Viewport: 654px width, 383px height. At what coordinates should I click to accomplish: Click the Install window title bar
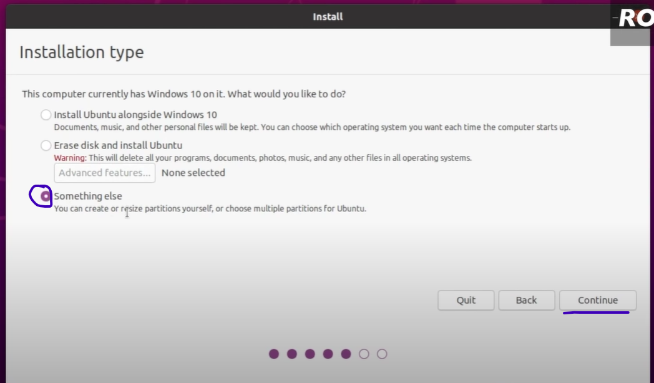pos(327,16)
